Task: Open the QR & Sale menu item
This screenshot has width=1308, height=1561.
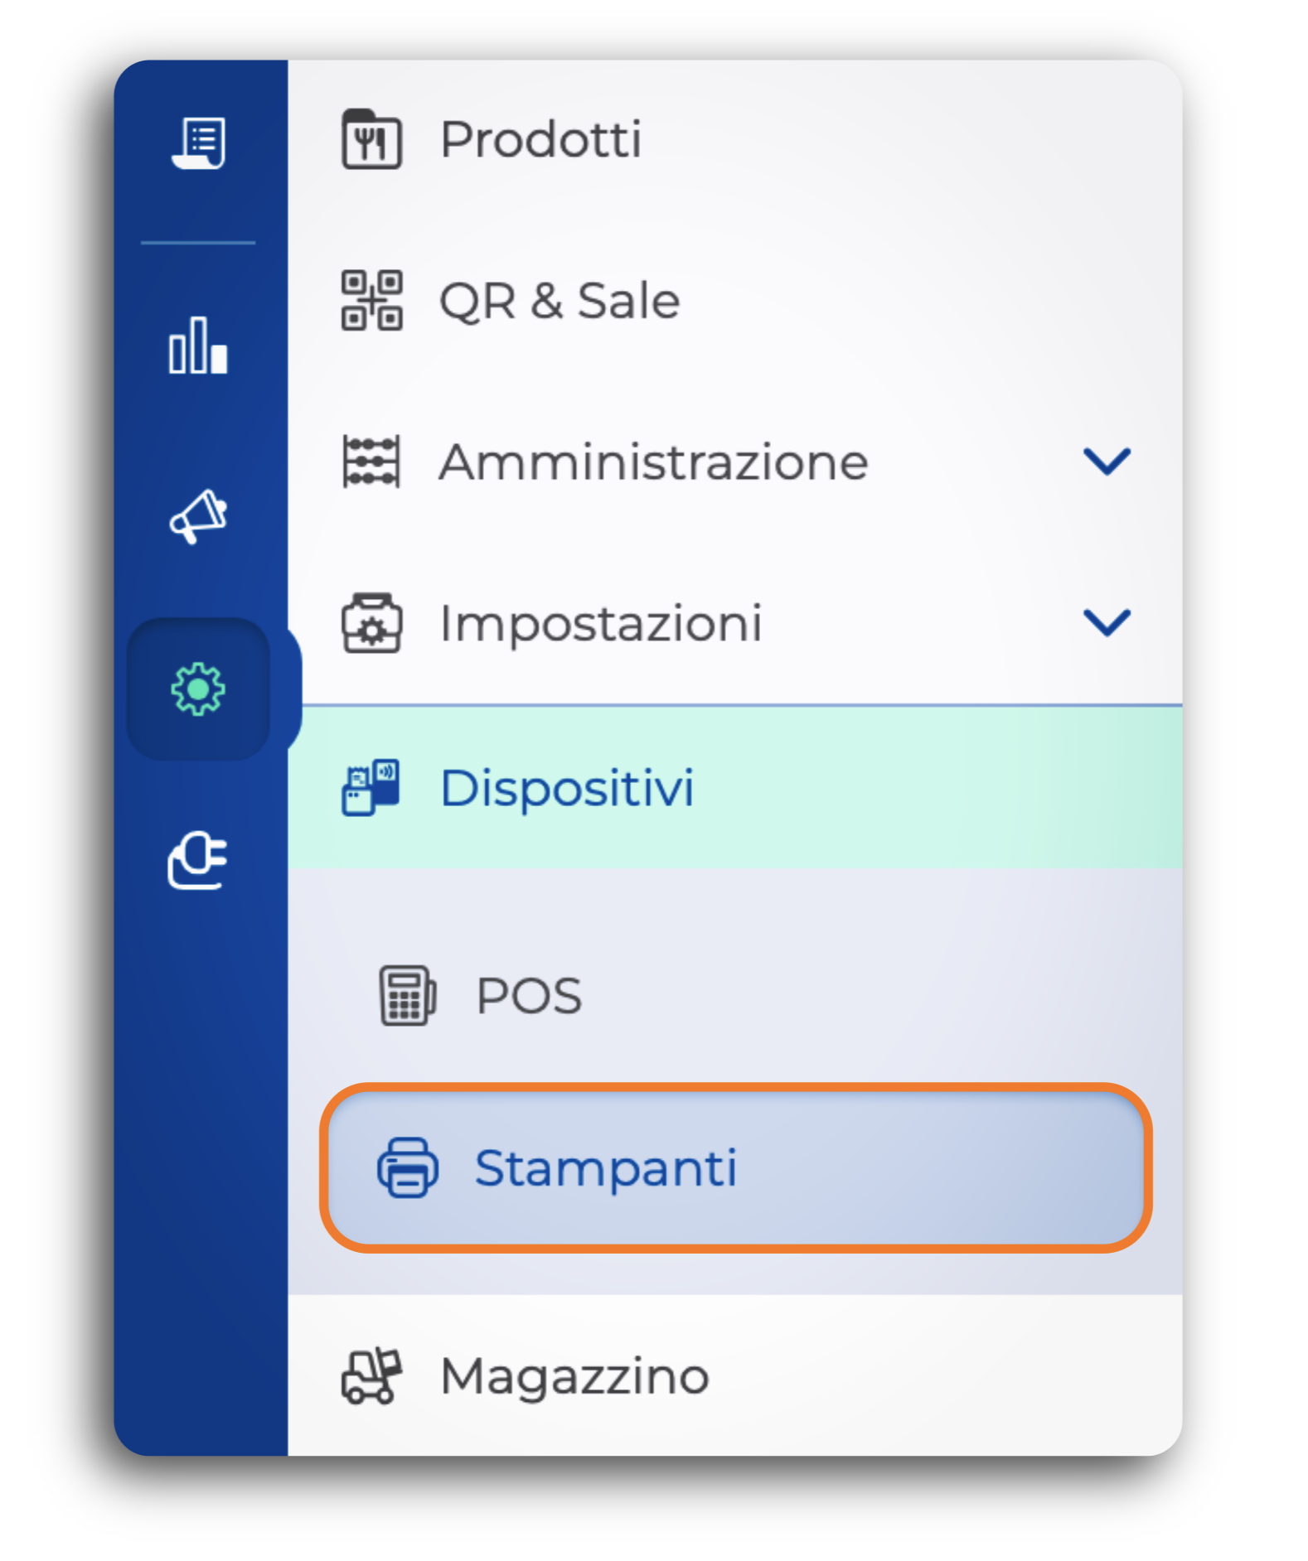Action: [x=560, y=300]
